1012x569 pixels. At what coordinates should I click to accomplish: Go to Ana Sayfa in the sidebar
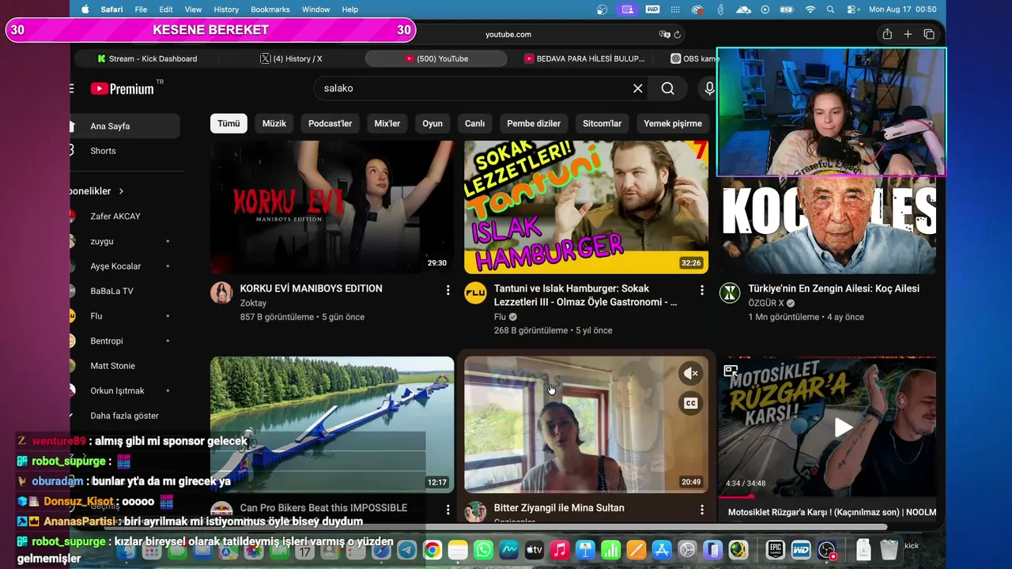125,126
